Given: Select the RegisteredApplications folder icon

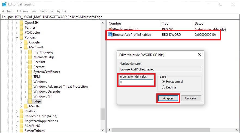Looking at the screenshot, I should [22, 121].
